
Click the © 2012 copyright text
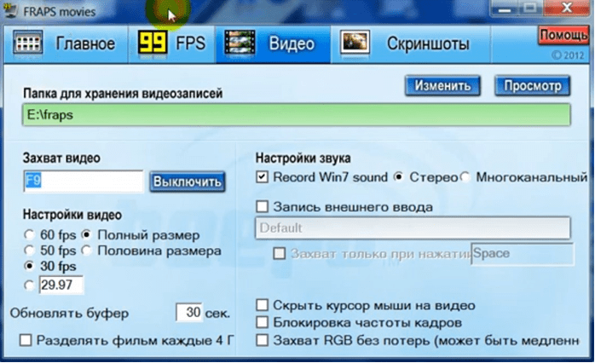(x=568, y=55)
